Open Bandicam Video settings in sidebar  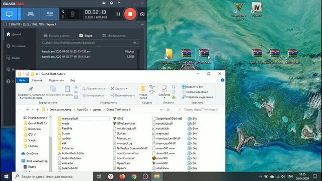[13, 58]
